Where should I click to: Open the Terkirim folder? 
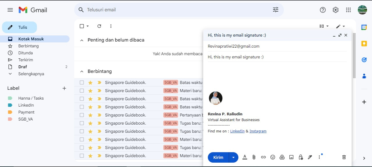26,60
